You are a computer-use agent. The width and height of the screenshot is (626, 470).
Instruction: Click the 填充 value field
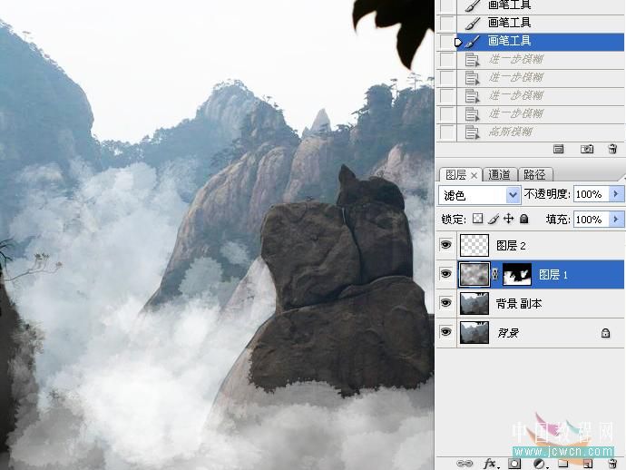591,220
